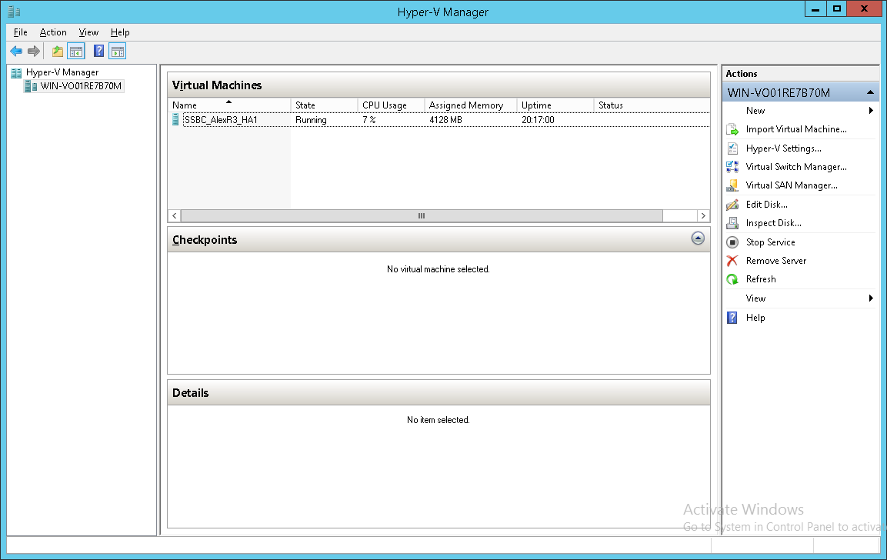887x560 pixels.
Task: Open the Action menu
Action: (x=53, y=32)
